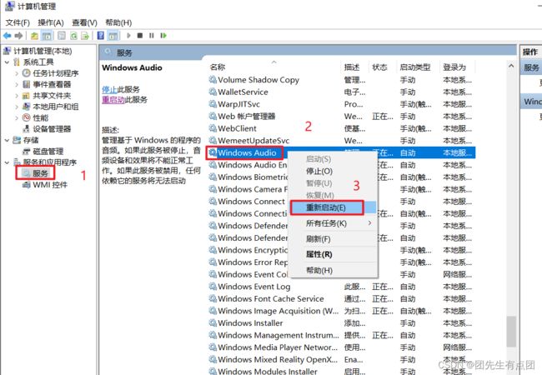Screen dimensions: 542x375
Task: Collapse the 服务和应用程序 tree node
Action: coord(8,162)
